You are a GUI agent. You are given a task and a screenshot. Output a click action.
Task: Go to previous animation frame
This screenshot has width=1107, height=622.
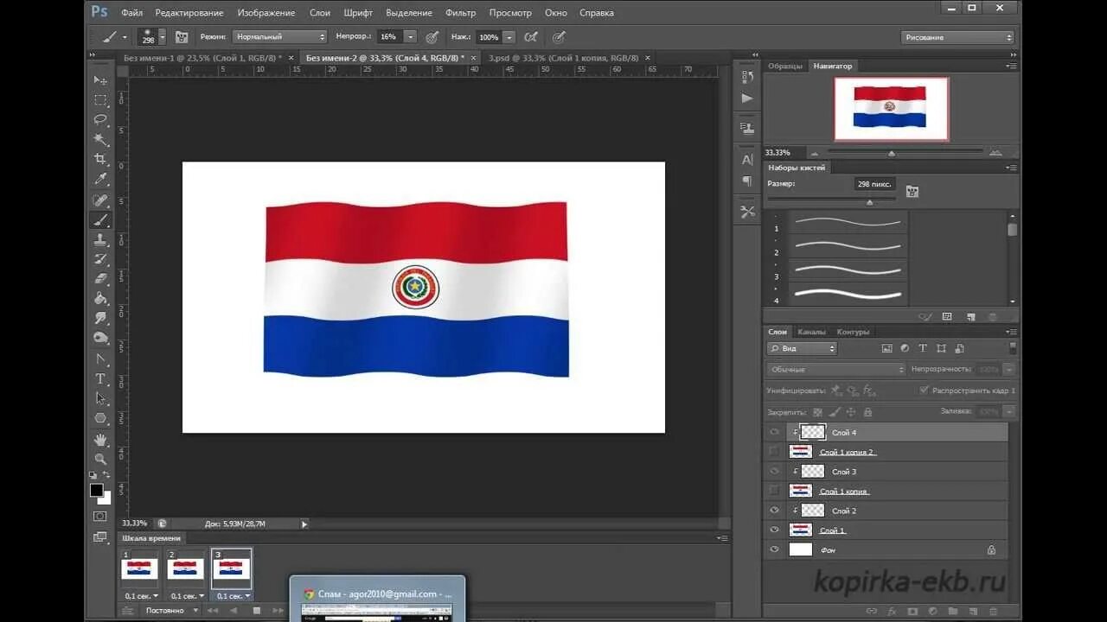tap(234, 610)
